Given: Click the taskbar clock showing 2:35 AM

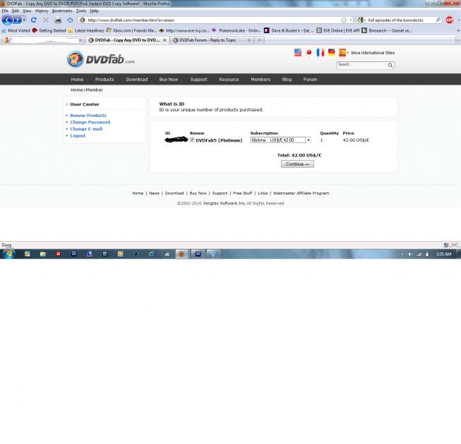Looking at the screenshot, I should [443, 254].
